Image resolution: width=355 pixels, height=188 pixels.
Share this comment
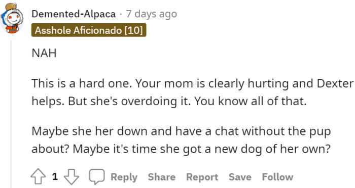162,177
